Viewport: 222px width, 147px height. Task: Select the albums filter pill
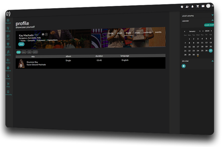pos(24,52)
